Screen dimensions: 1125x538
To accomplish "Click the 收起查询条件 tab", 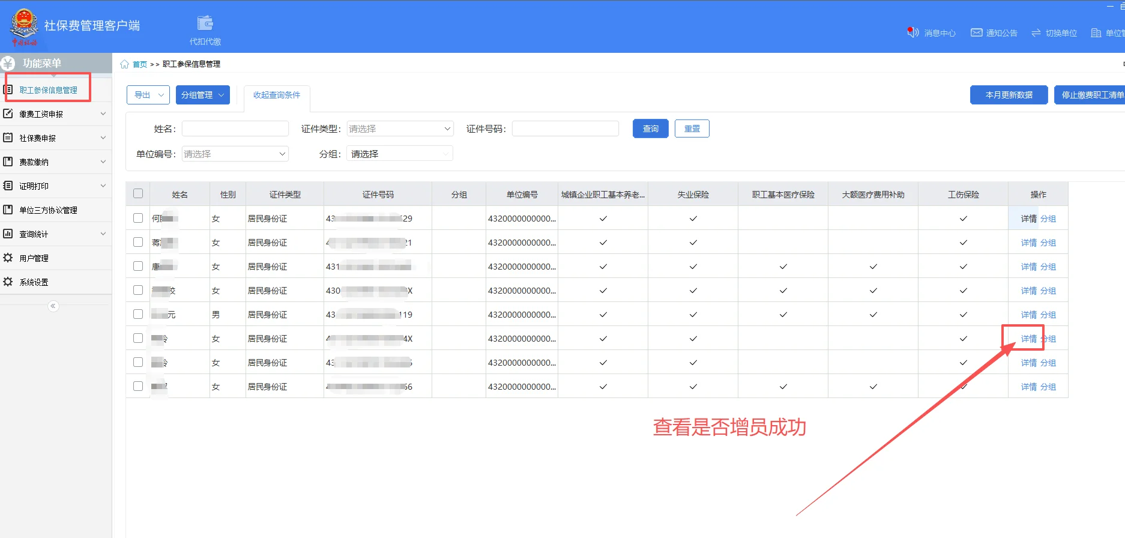I will coord(277,95).
